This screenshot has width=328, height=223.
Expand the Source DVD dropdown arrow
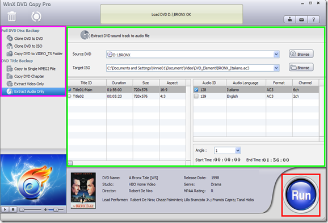276,55
